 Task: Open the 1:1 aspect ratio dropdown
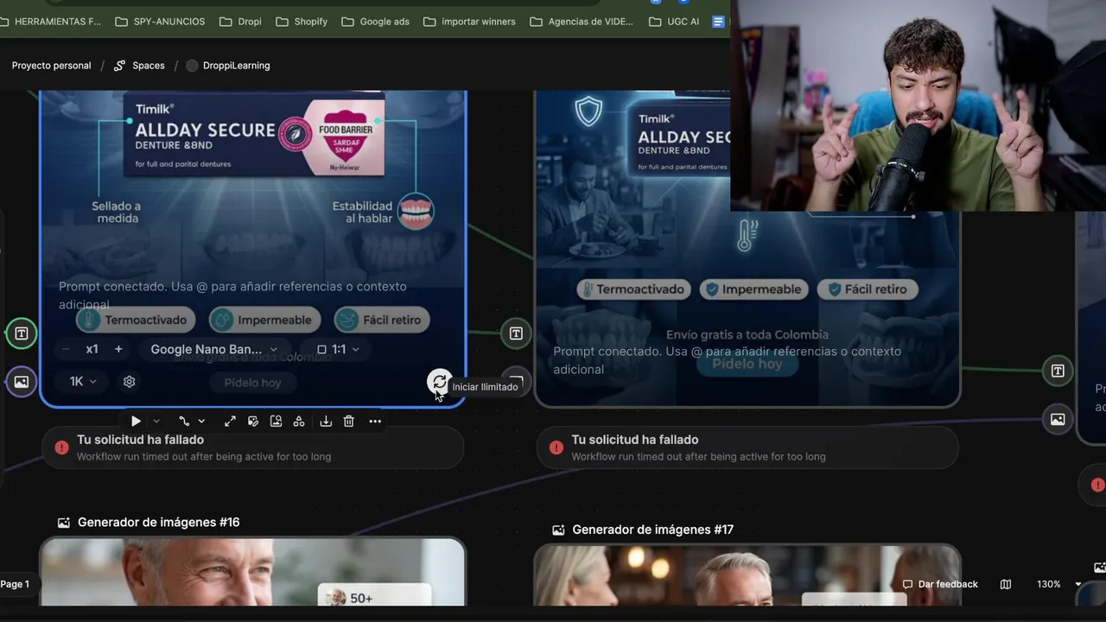pos(338,349)
